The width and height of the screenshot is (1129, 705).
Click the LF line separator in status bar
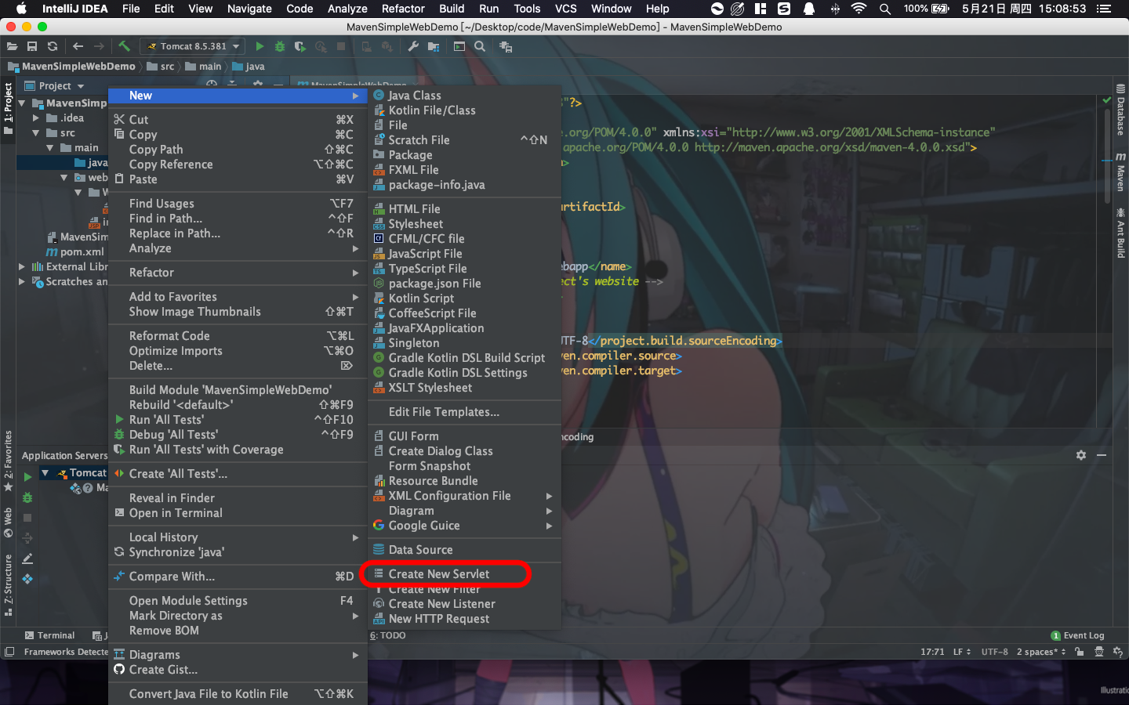[962, 652]
